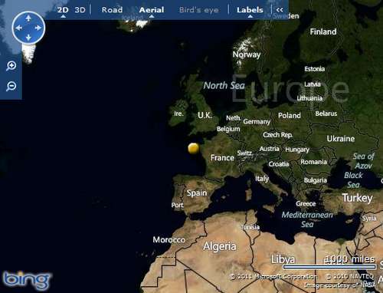Click the Libya label
This screenshot has height=293, width=383.
[283, 259]
